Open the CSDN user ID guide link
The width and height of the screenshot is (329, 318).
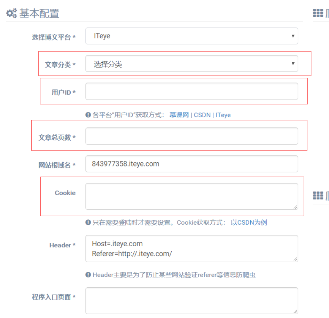pos(203,115)
